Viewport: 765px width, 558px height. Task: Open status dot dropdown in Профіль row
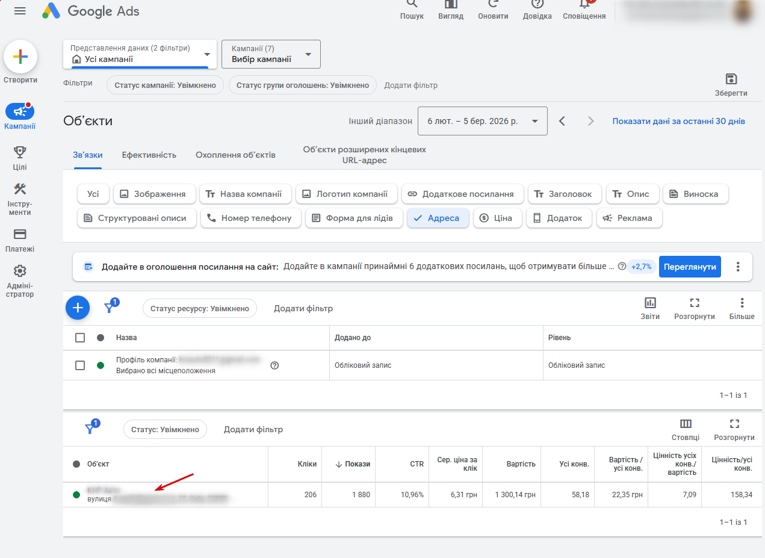[x=101, y=365]
